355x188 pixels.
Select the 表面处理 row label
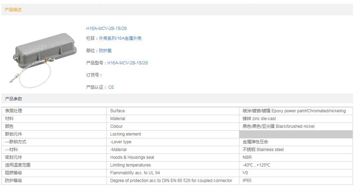pyautogui.click(x=14, y=111)
